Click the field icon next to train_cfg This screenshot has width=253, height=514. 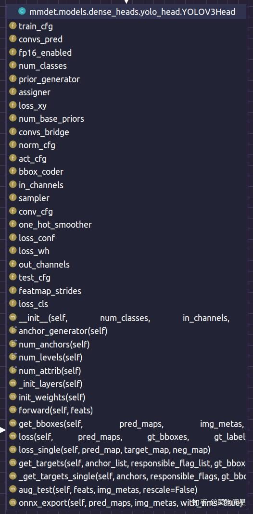pyautogui.click(x=13, y=26)
